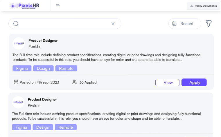Open the second Product Designer job title

[x=42, y=99]
